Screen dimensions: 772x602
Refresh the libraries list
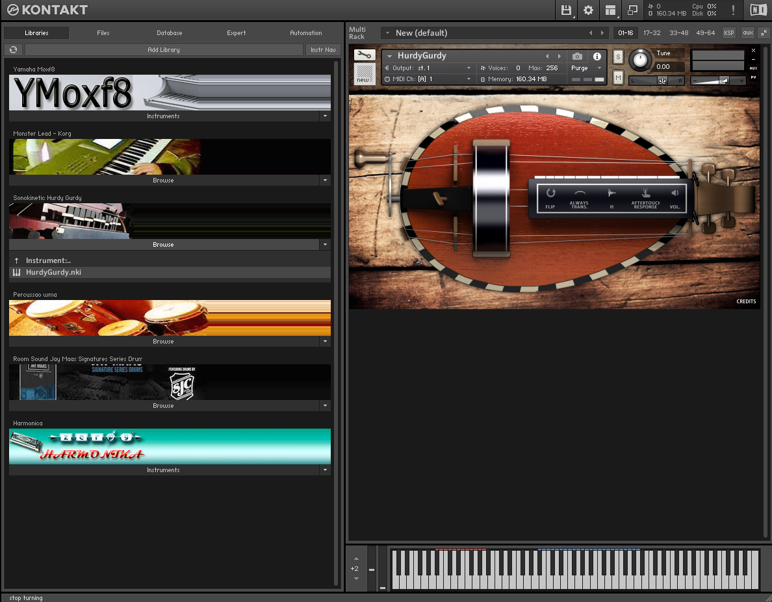(x=13, y=49)
